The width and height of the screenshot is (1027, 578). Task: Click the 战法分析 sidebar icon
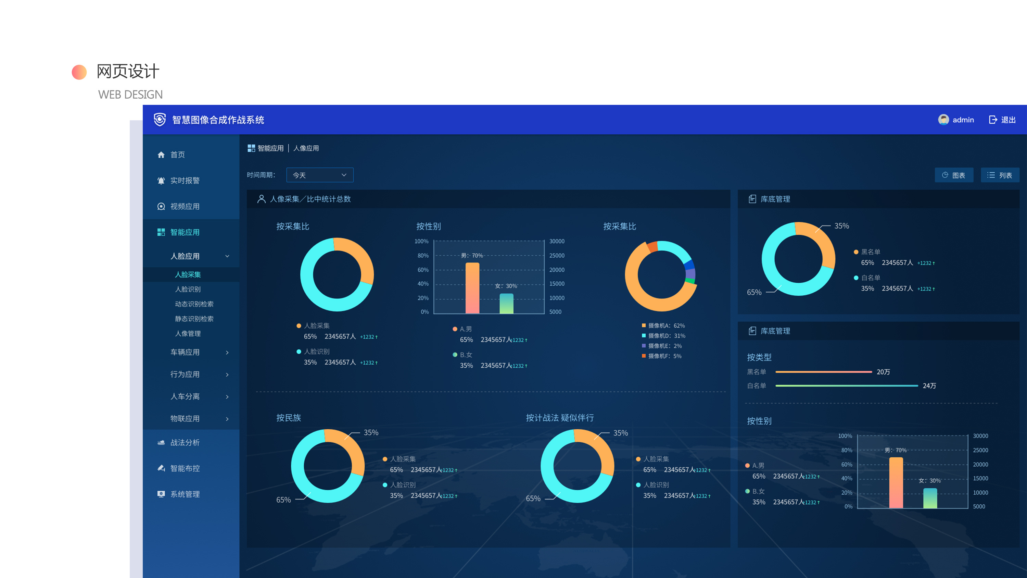pos(161,442)
